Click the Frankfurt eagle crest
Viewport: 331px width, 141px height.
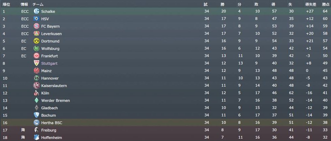37,56
